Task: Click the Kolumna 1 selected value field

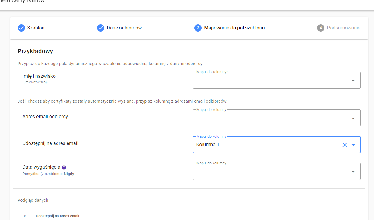Action: (277, 145)
